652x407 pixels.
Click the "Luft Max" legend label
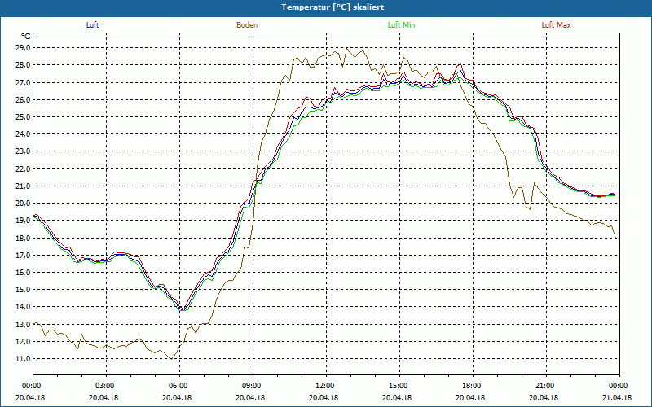[x=556, y=25]
